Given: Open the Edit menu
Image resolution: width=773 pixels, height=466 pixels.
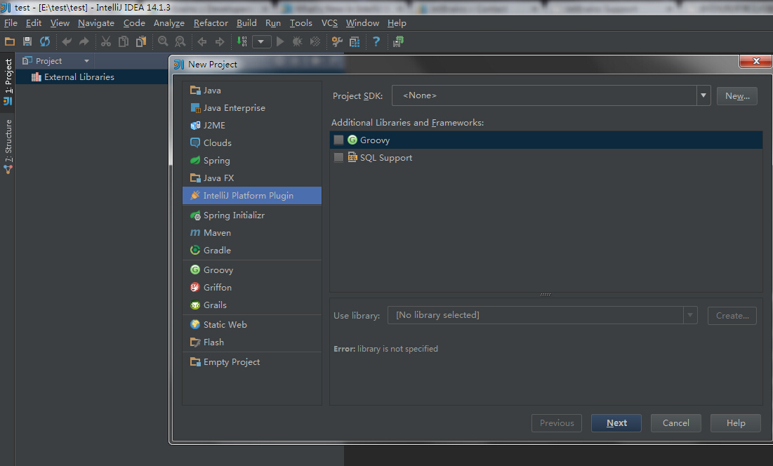Looking at the screenshot, I should (34, 23).
